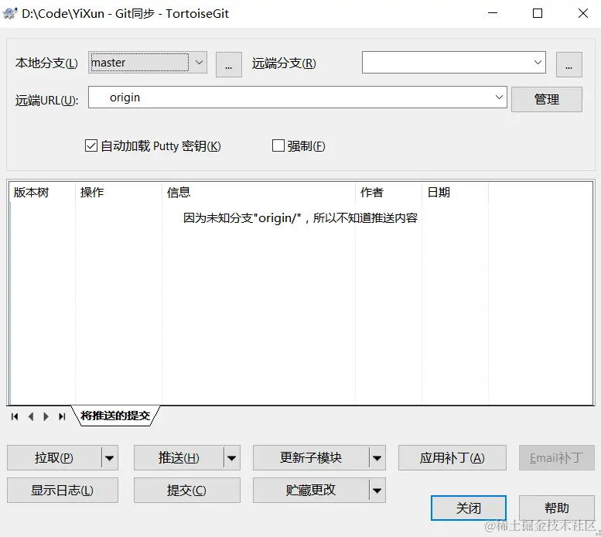Click the 操作 column header
The width and height of the screenshot is (601, 537).
click(x=119, y=192)
